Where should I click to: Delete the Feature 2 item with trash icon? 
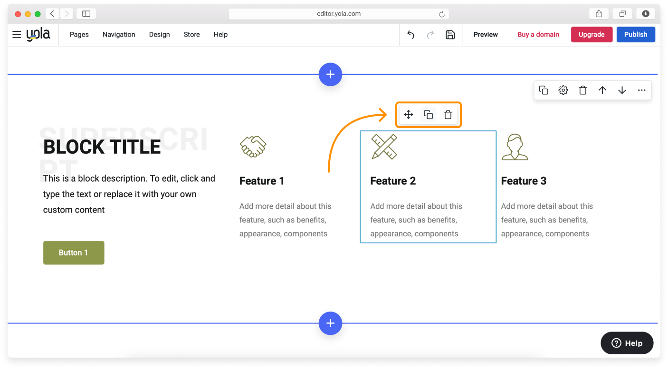[x=448, y=114]
